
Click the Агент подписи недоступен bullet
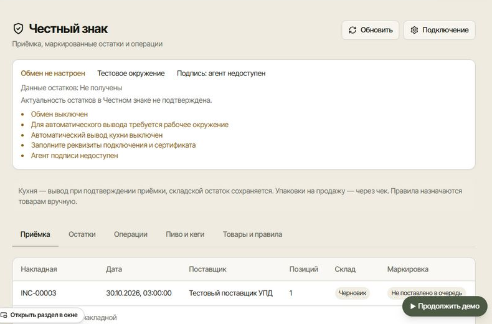tap(74, 156)
